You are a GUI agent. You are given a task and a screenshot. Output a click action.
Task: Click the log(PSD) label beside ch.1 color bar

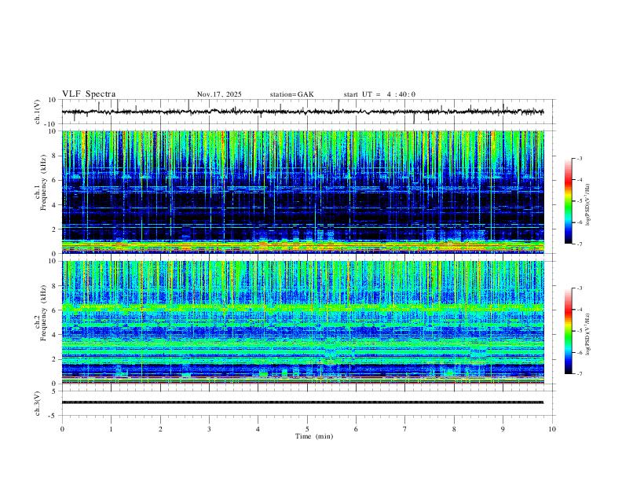pos(587,205)
